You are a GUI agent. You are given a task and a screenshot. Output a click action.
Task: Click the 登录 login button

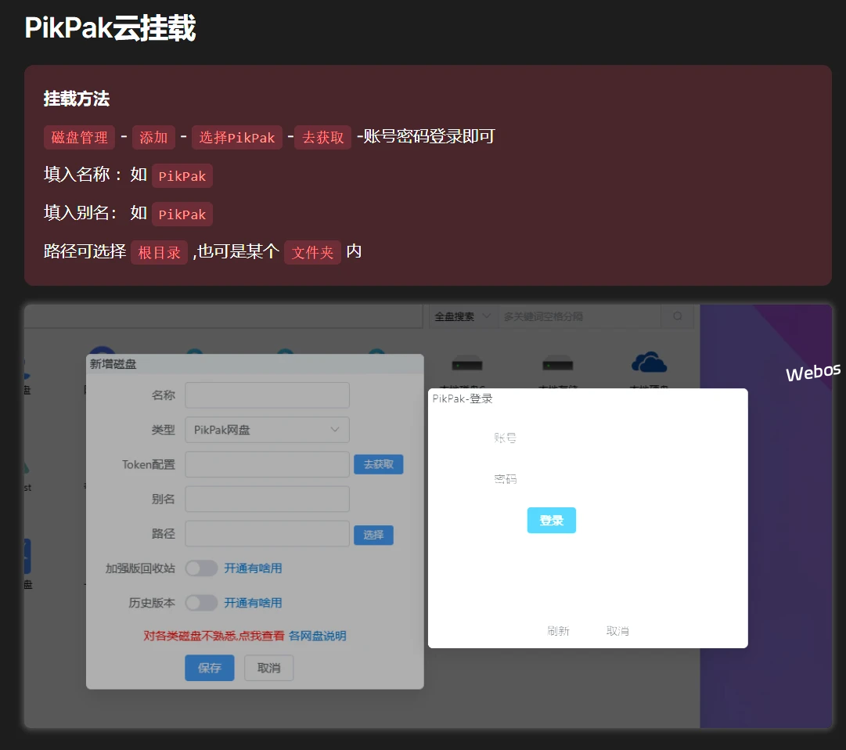point(551,520)
